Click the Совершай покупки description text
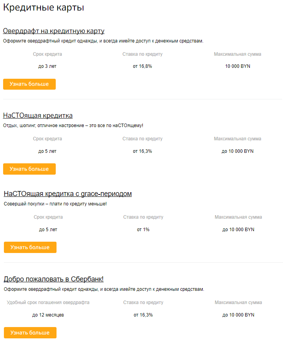 (55, 204)
